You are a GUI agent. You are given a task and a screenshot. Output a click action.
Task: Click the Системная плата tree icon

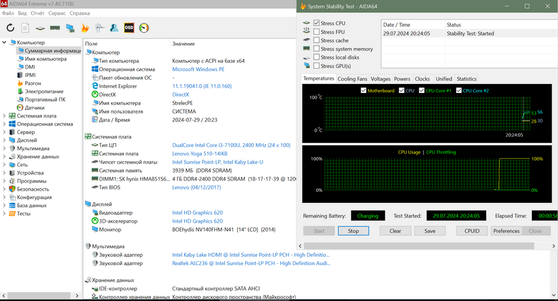tap(12, 116)
